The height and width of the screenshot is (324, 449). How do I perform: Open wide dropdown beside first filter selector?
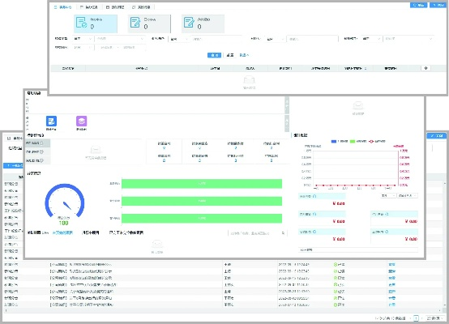click(120, 39)
